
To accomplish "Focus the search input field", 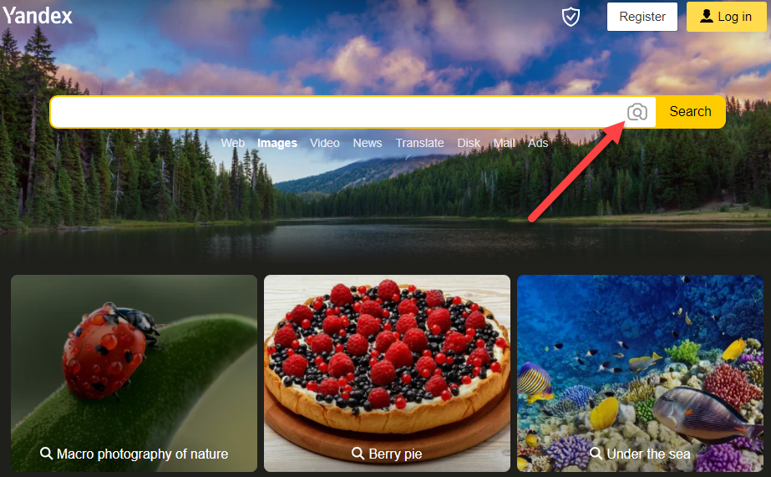I will click(338, 112).
